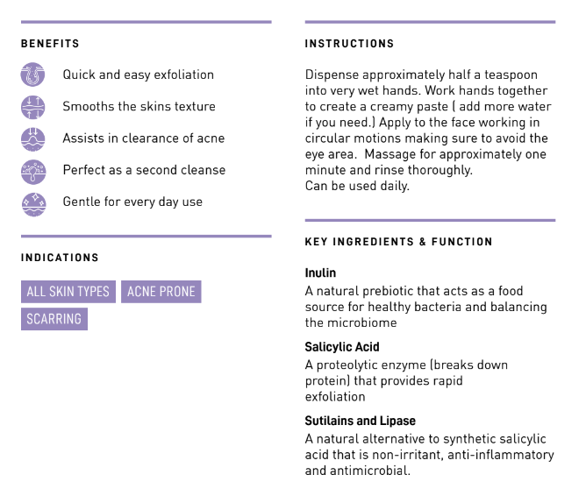Click the Inulin ingredient name
This screenshot has width=586, height=496.
pyautogui.click(x=320, y=273)
